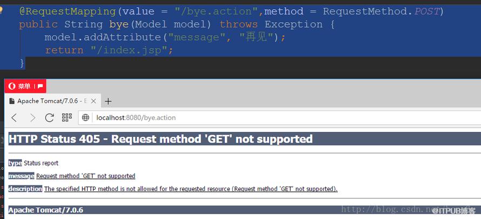The width and height of the screenshot is (481, 219).
Task: Close the Apache Tomcat/7.0.6 tab
Action: point(93,101)
